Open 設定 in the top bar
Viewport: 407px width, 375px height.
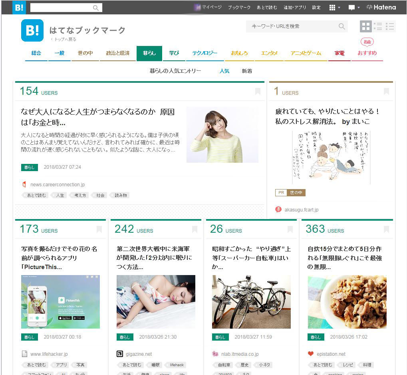[316, 8]
